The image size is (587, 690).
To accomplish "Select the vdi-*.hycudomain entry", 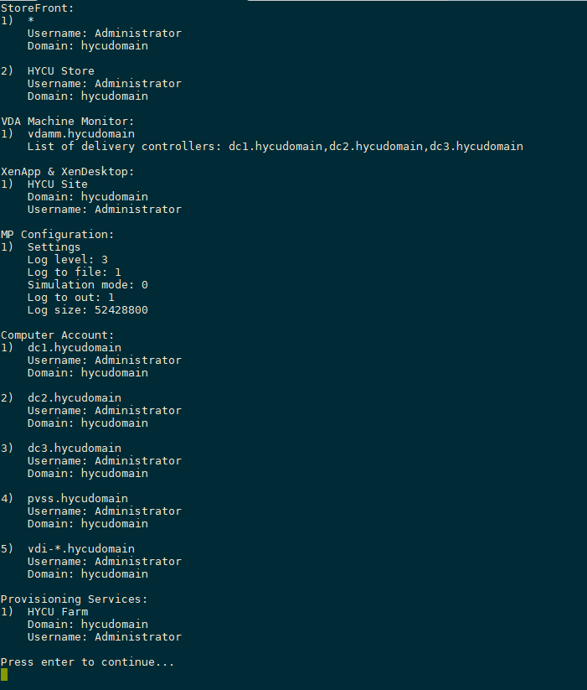I will (80, 548).
